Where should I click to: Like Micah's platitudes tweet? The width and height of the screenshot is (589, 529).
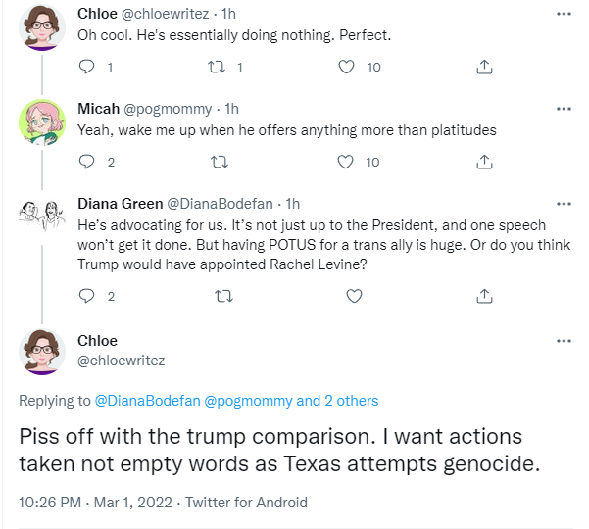point(345,162)
